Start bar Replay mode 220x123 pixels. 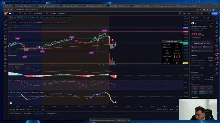tap(62, 13)
